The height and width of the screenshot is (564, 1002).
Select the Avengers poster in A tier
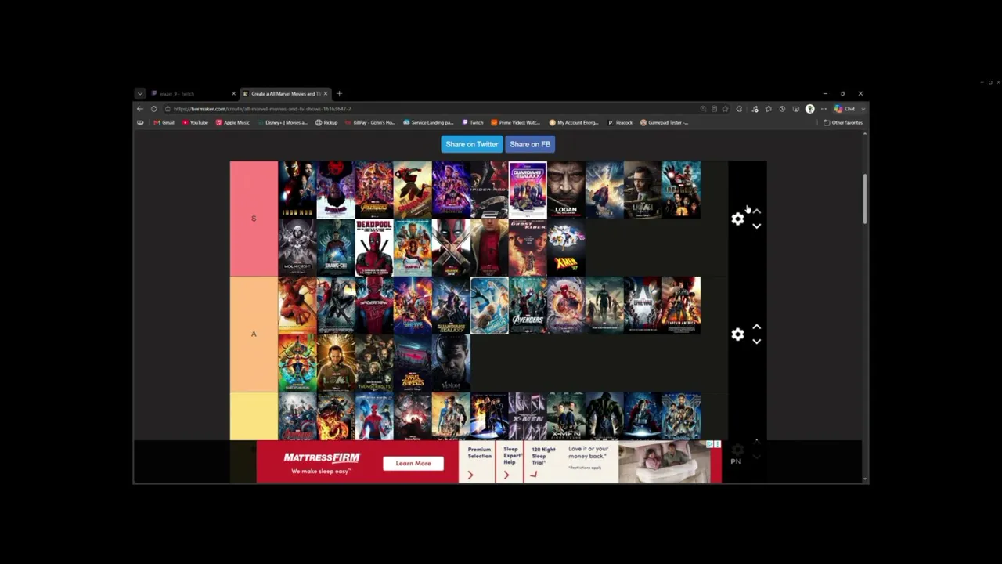tap(528, 305)
